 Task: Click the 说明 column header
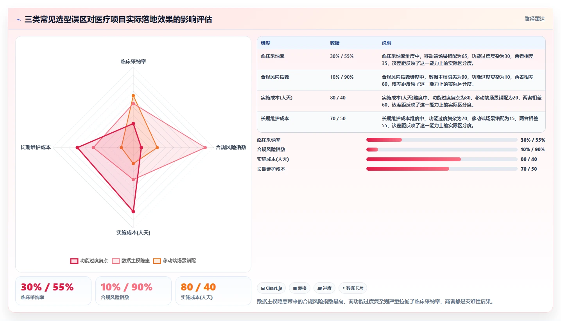[x=386, y=43]
